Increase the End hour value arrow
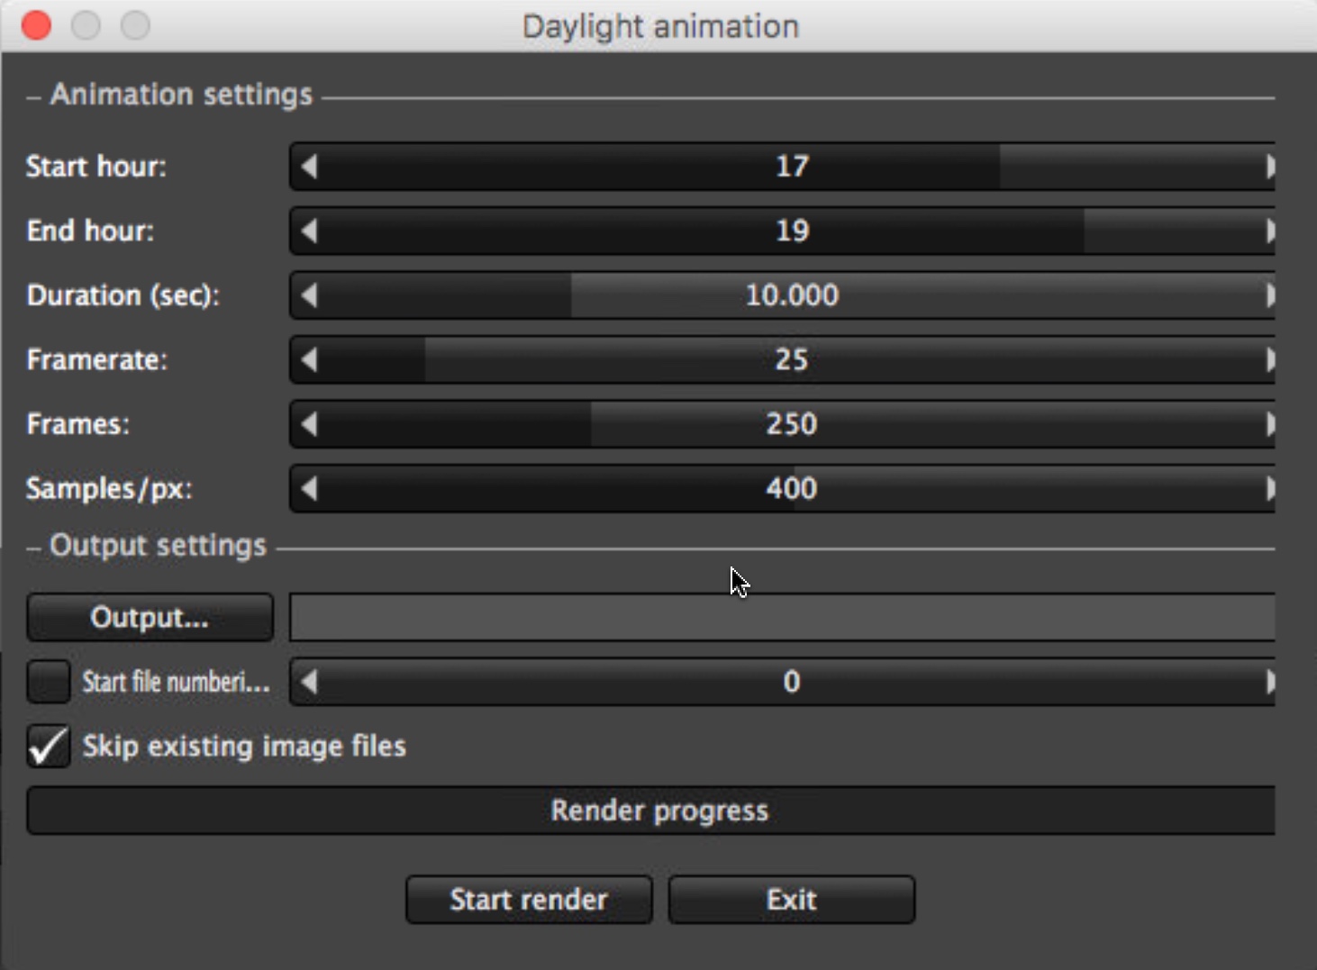The width and height of the screenshot is (1317, 970). 1268,231
